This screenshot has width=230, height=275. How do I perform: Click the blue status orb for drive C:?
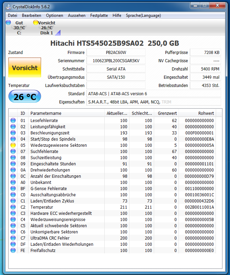click(8, 22)
